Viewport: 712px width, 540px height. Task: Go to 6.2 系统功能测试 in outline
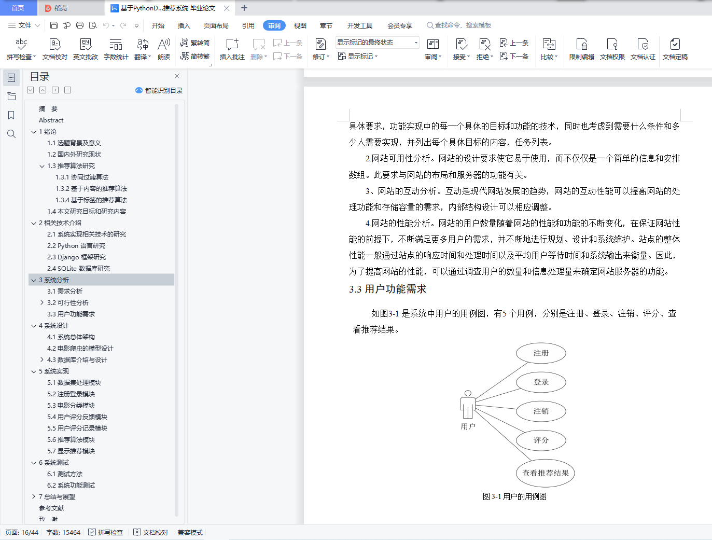click(x=71, y=486)
